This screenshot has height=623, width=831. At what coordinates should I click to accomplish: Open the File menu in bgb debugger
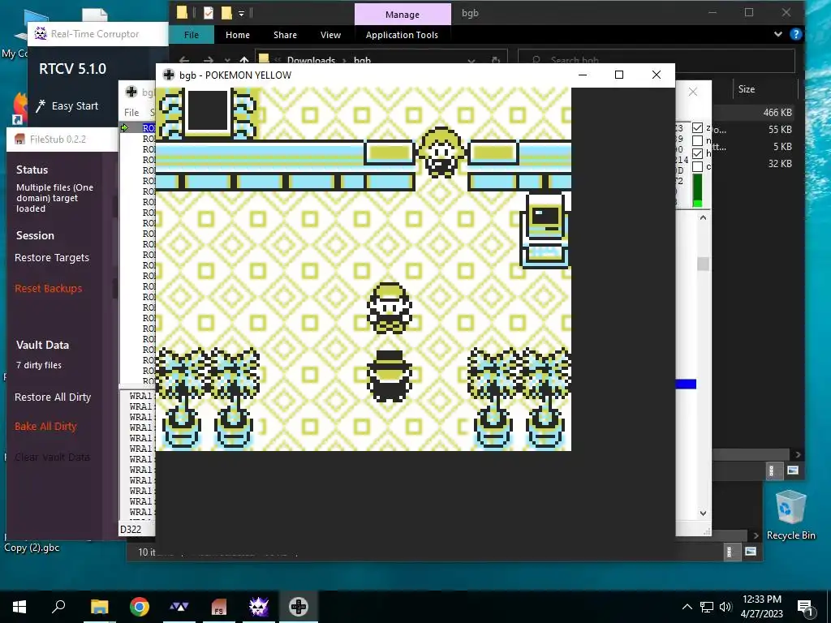point(131,112)
